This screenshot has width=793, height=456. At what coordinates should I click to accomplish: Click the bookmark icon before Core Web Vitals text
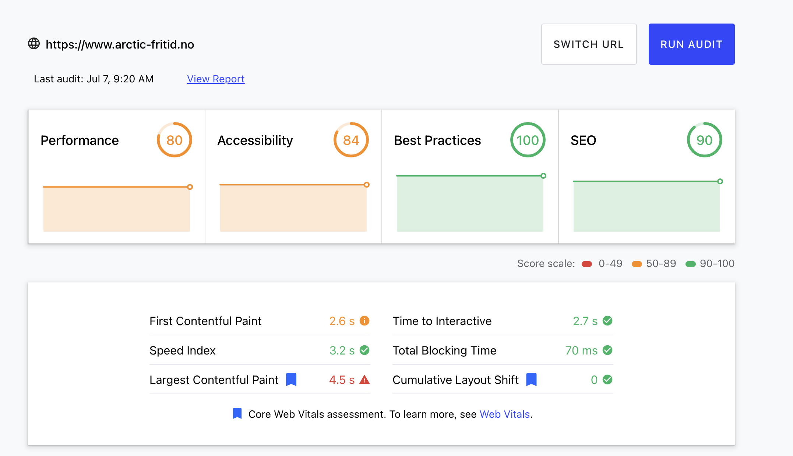(237, 414)
